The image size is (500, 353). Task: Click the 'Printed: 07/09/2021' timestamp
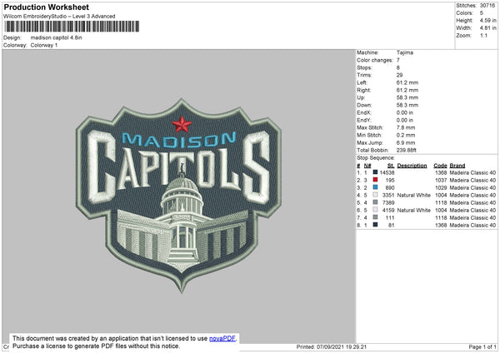point(332,346)
